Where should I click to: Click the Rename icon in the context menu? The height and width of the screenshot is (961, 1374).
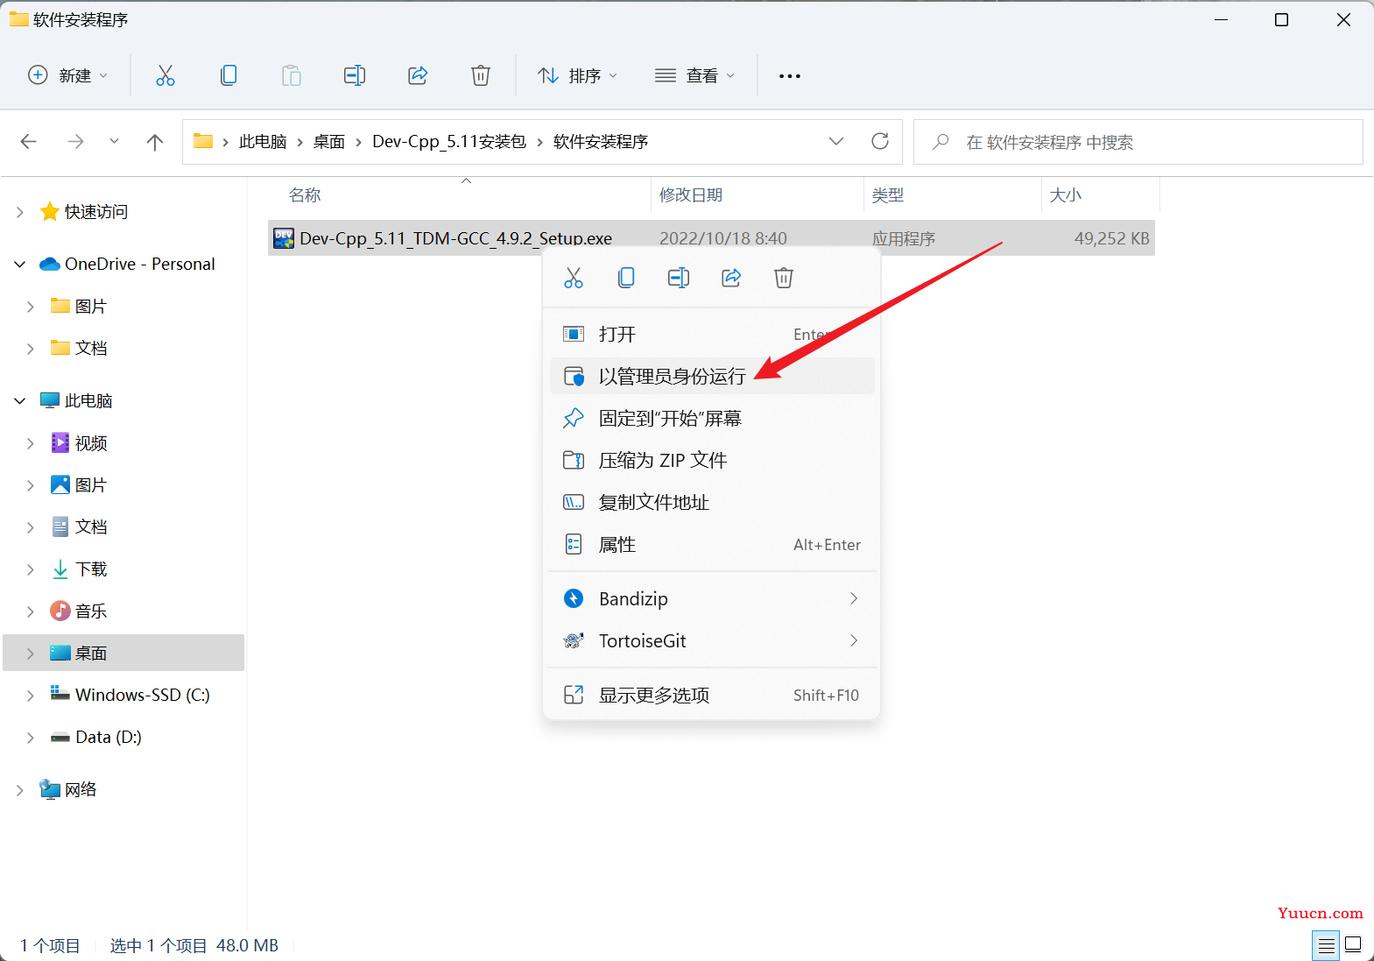click(x=679, y=278)
